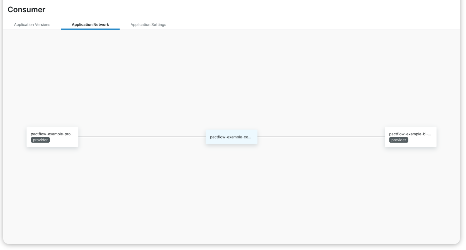Select the pactflow-example-bi-... provider node
Viewport: 466px width, 250px height.
click(x=411, y=137)
